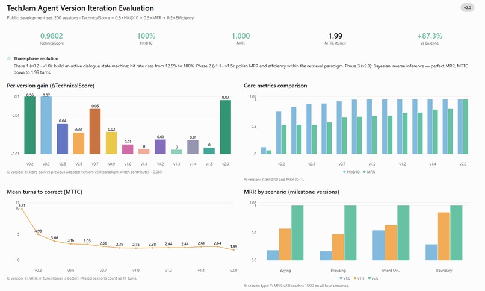Click the Mean turns to correct (MTTC) title
Viewport: 485px width, 291px height.
(x=45, y=192)
